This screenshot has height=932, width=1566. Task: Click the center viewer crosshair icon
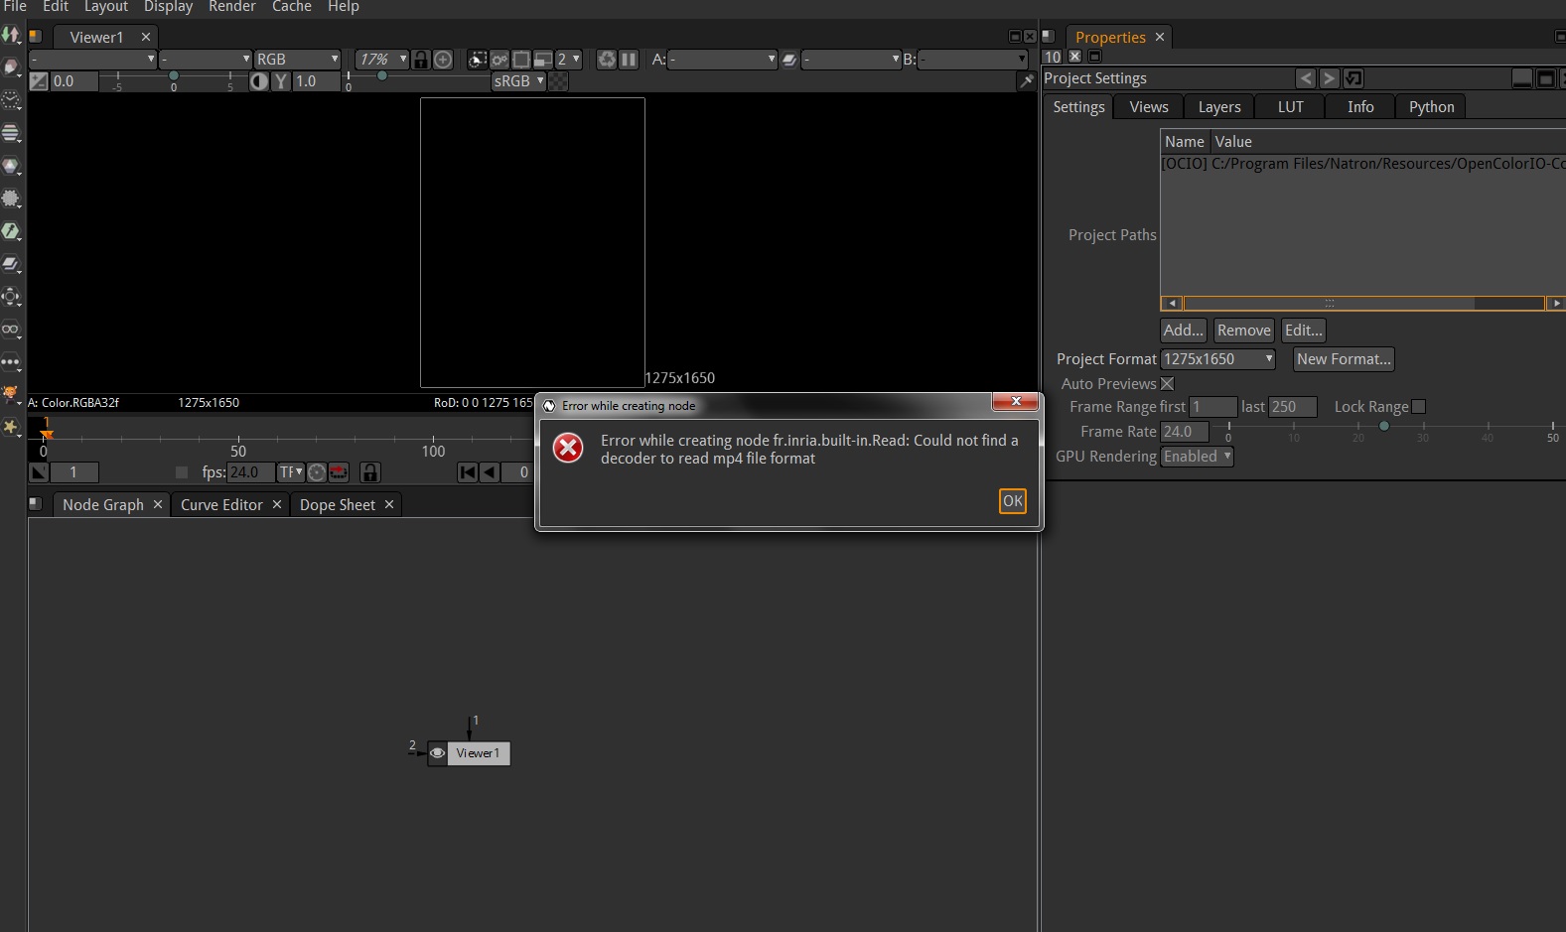click(x=443, y=60)
